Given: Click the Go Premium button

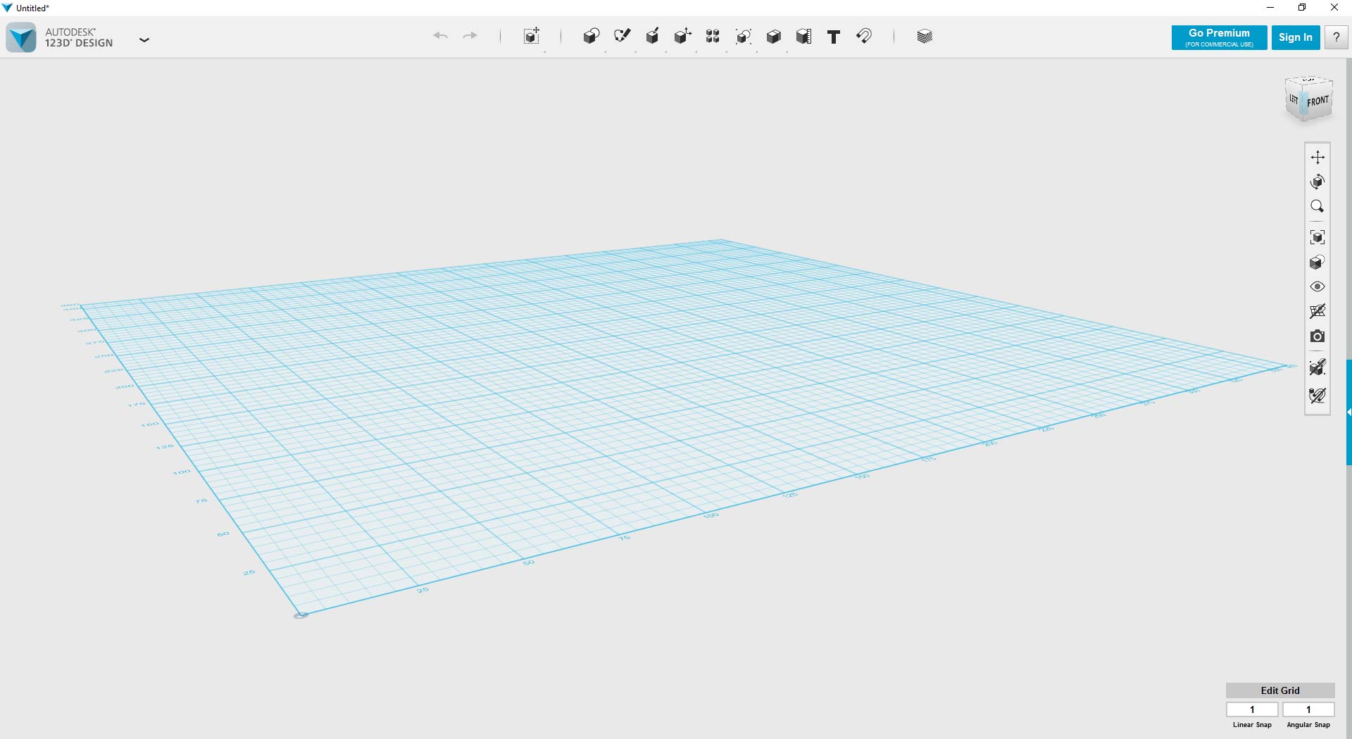Looking at the screenshot, I should (1219, 37).
